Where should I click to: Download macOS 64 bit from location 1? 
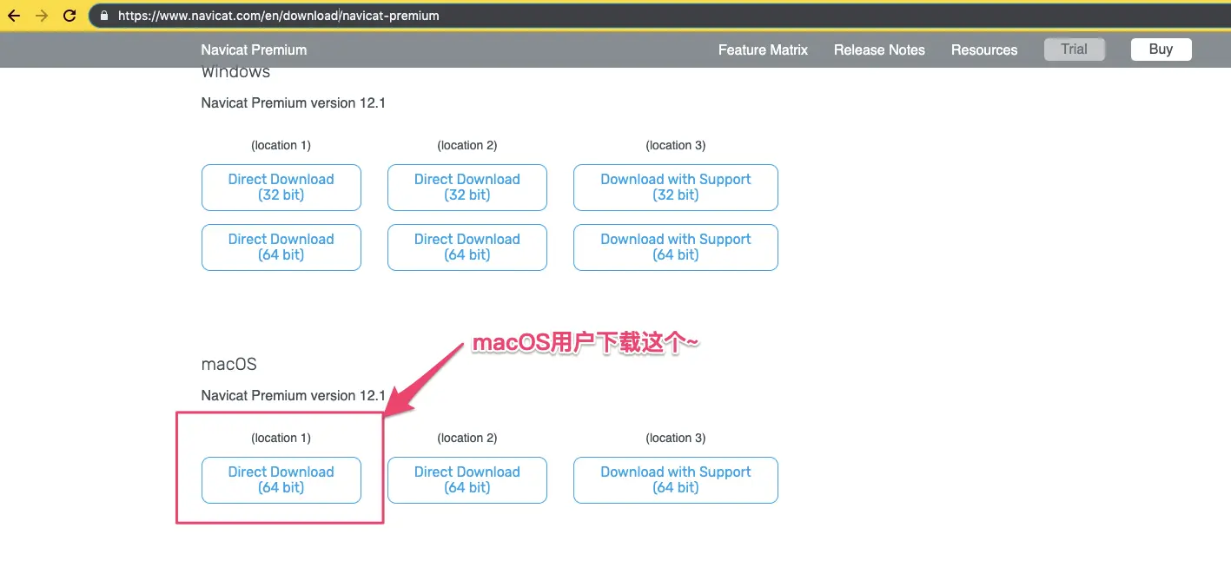coord(281,480)
